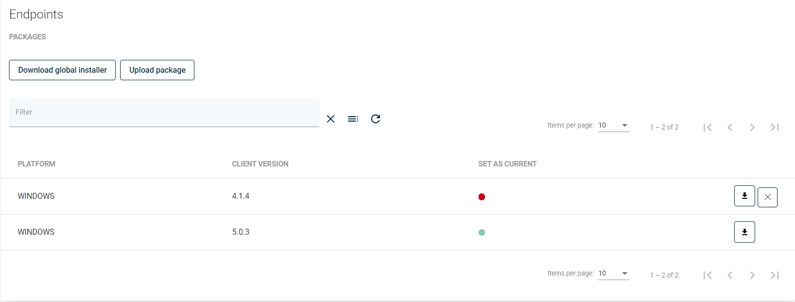Clear the filter with the X icon
The image size is (795, 302).
click(x=330, y=119)
